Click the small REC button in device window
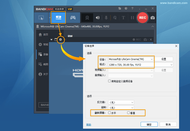The image size is (190, 131). 137,40
